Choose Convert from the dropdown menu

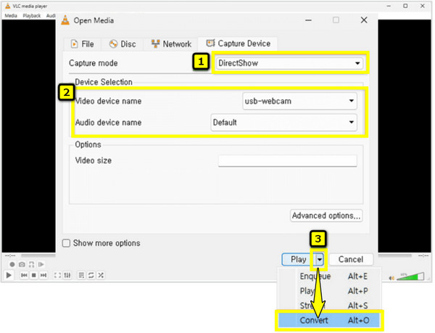(x=330, y=321)
